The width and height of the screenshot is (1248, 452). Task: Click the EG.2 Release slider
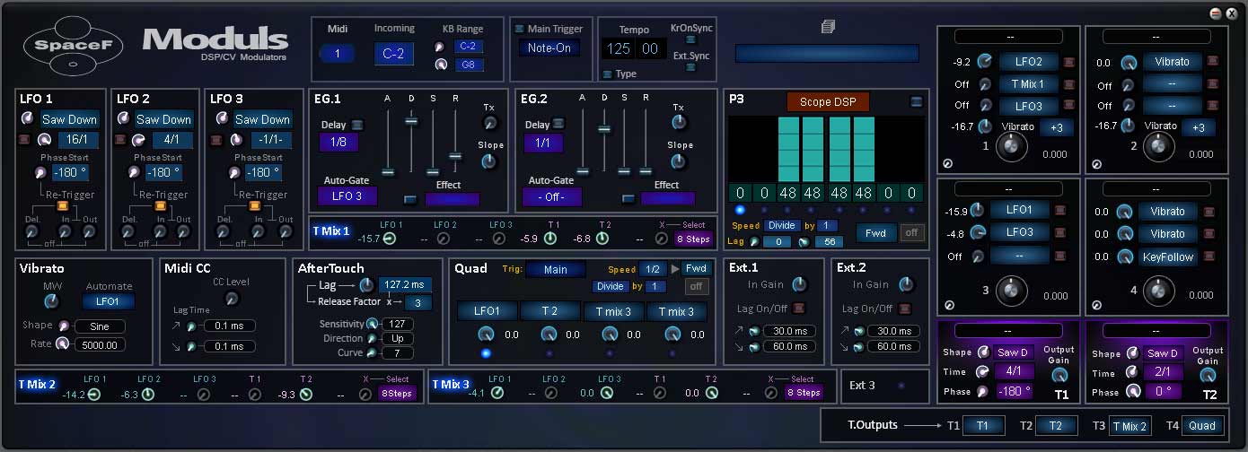[646, 169]
